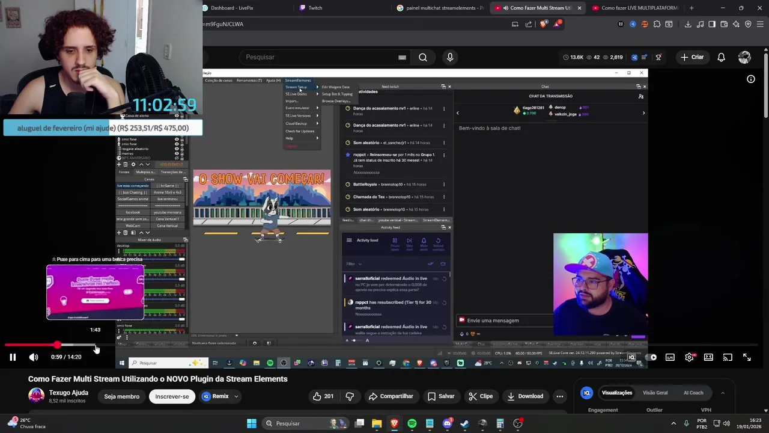769x433 pixels.
Task: Open Brave Wallet icon
Action: (x=724, y=24)
